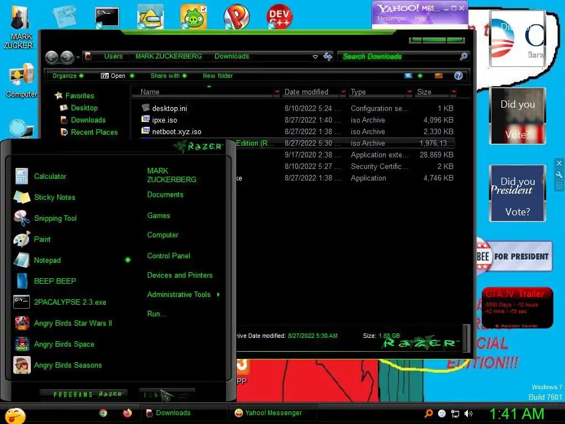Click the start button smiley orb
565x424 pixels.
pyautogui.click(x=15, y=416)
